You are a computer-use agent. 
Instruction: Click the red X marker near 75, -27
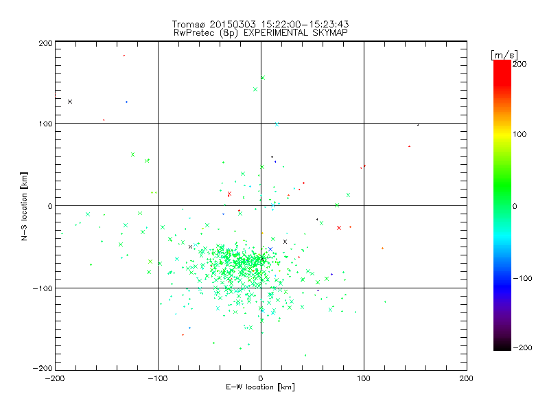(338, 228)
